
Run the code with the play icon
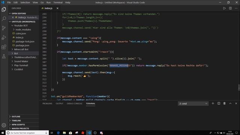click(224, 8)
